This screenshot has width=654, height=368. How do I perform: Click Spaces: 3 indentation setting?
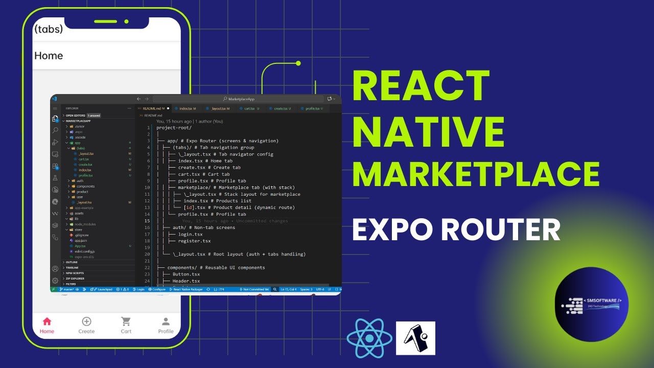click(306, 289)
